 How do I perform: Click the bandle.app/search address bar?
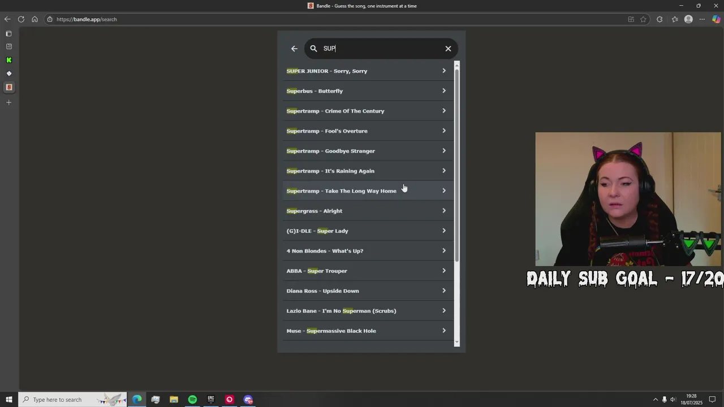(334, 19)
